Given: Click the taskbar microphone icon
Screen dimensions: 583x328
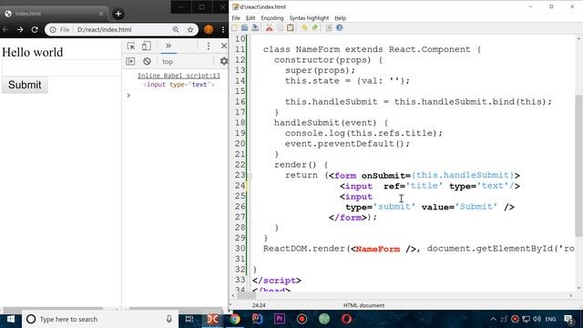Looking at the screenshot, I should (169, 319).
